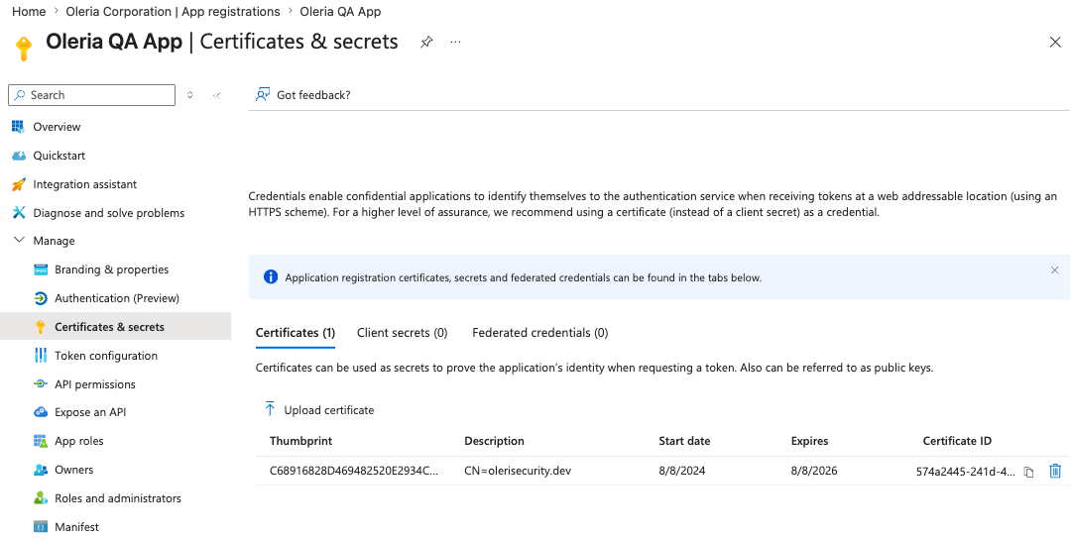The width and height of the screenshot is (1073, 540).
Task: Click the API permissions icon
Action: pyautogui.click(x=41, y=384)
